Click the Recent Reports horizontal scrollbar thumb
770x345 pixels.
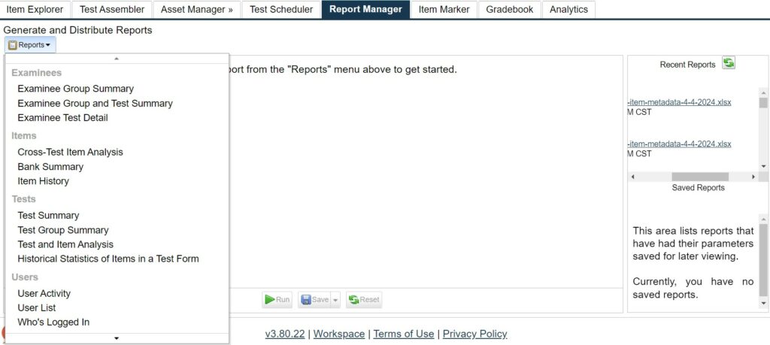[700, 177]
